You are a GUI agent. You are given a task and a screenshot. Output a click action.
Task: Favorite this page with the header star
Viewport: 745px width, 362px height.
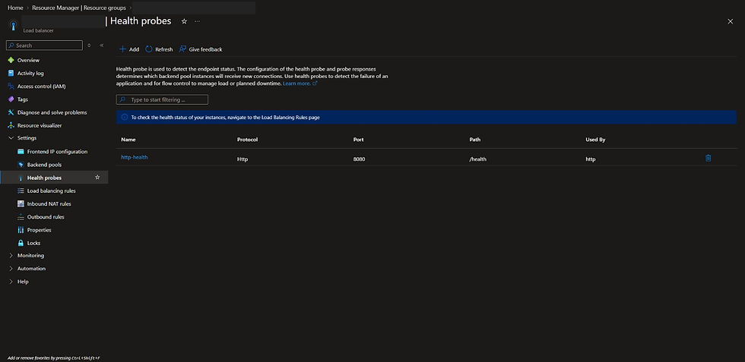point(184,21)
